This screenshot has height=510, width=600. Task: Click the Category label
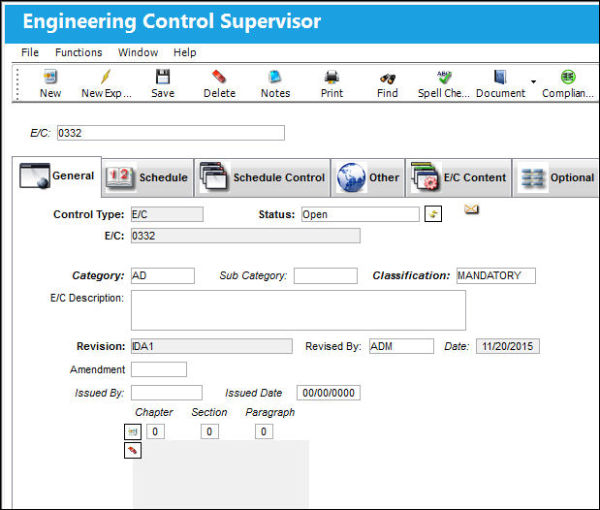click(98, 275)
